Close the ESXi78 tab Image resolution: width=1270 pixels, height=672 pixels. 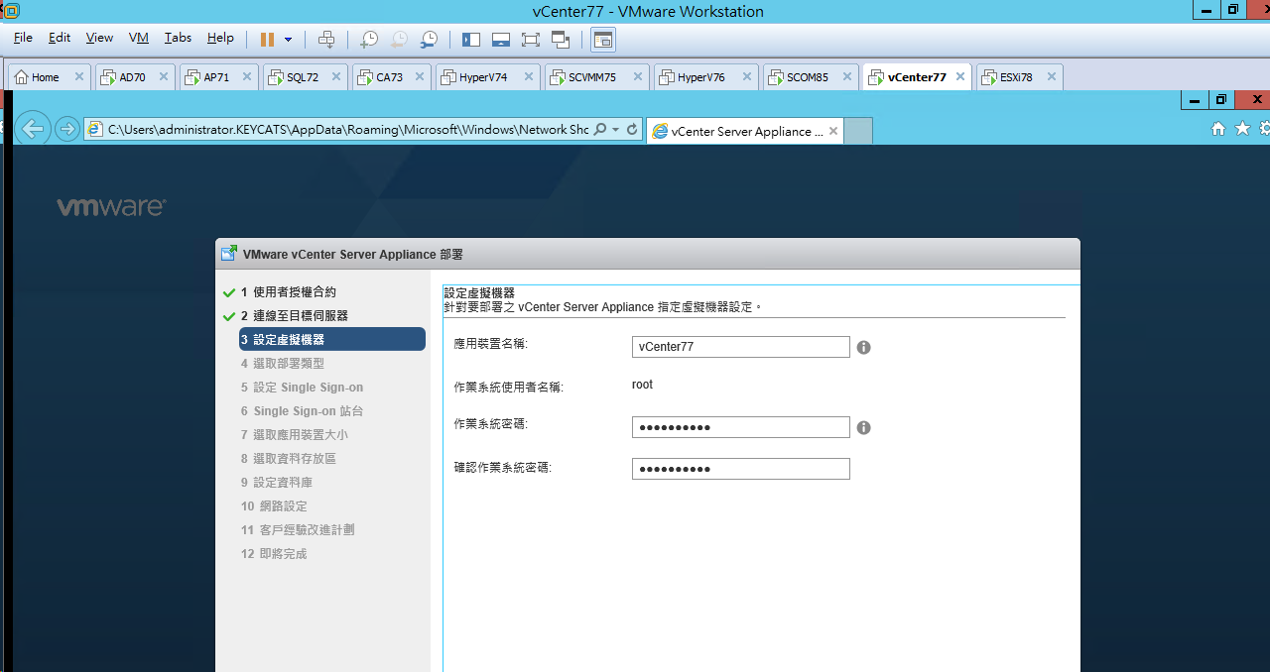tap(1050, 77)
